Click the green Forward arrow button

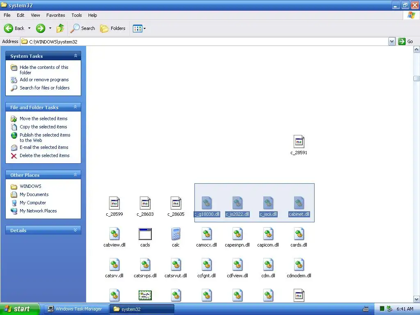pos(41,28)
